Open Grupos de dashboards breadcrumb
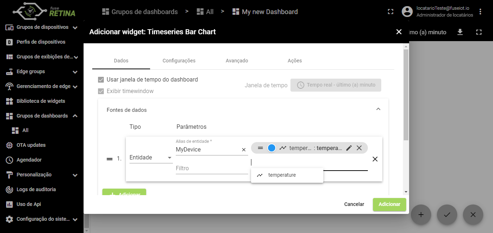The image size is (493, 233). (x=140, y=12)
